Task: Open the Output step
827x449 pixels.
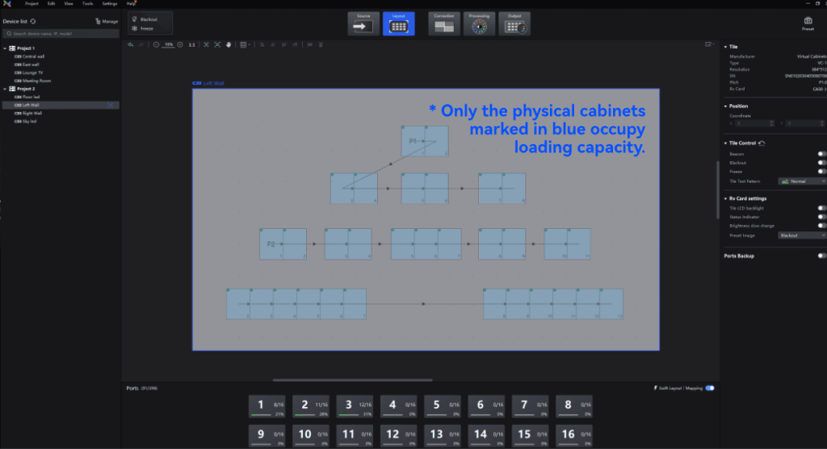Action: point(514,23)
